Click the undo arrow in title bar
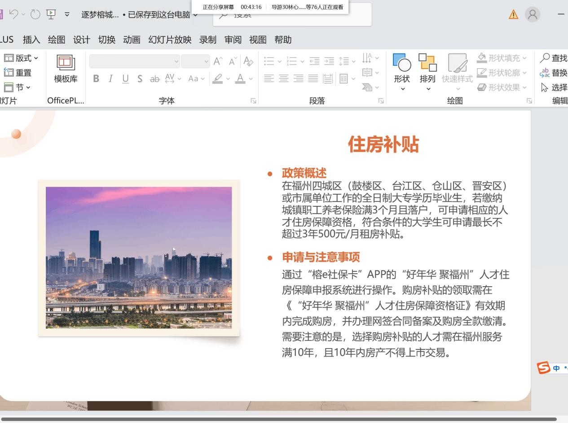This screenshot has height=423, width=568. [14, 14]
